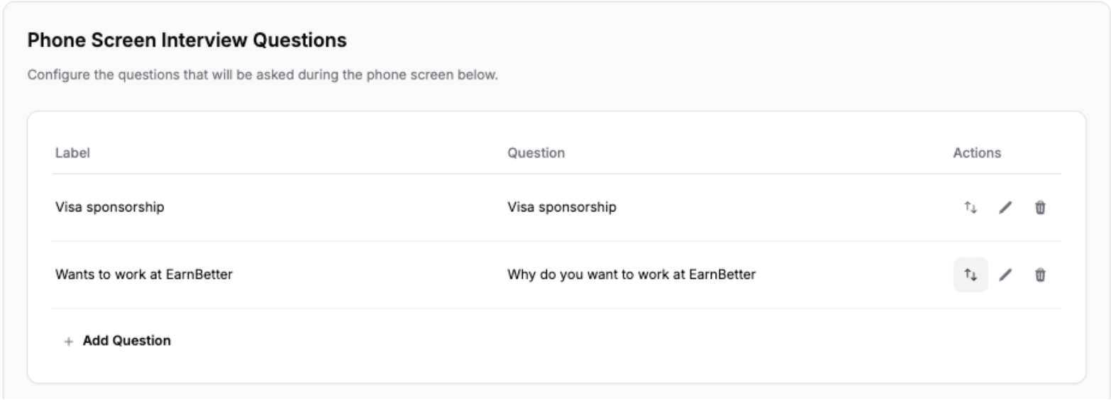This screenshot has width=1111, height=400.
Task: Edit the Visa sponsorship question
Action: (1005, 208)
